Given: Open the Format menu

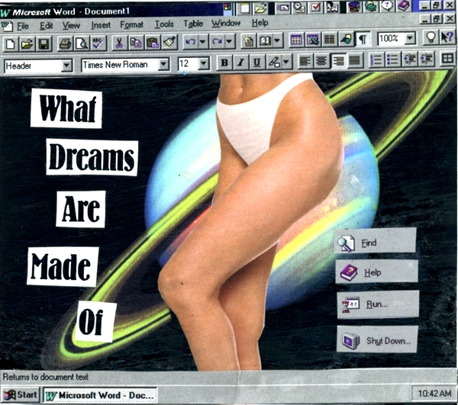Looking at the screenshot, I should [131, 24].
